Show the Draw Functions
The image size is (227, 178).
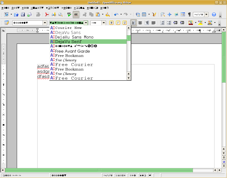[x=154, y=14]
